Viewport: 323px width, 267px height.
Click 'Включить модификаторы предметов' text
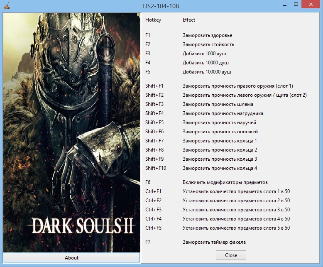tap(225, 183)
